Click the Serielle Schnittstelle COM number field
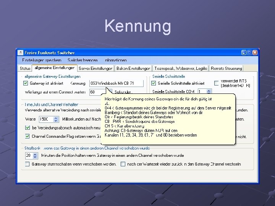 pyautogui.click(x=202, y=92)
